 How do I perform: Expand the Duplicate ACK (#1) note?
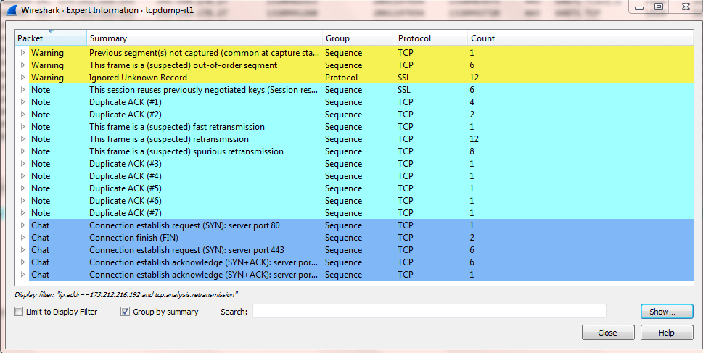tap(22, 102)
